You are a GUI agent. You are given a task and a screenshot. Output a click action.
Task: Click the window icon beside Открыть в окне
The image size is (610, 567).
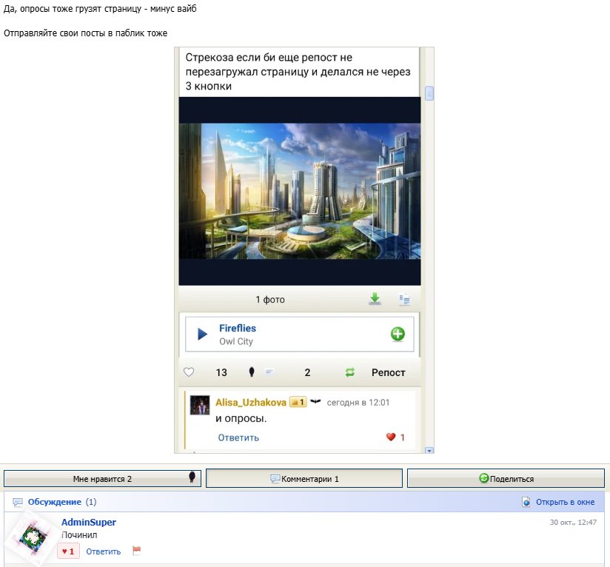coord(526,502)
